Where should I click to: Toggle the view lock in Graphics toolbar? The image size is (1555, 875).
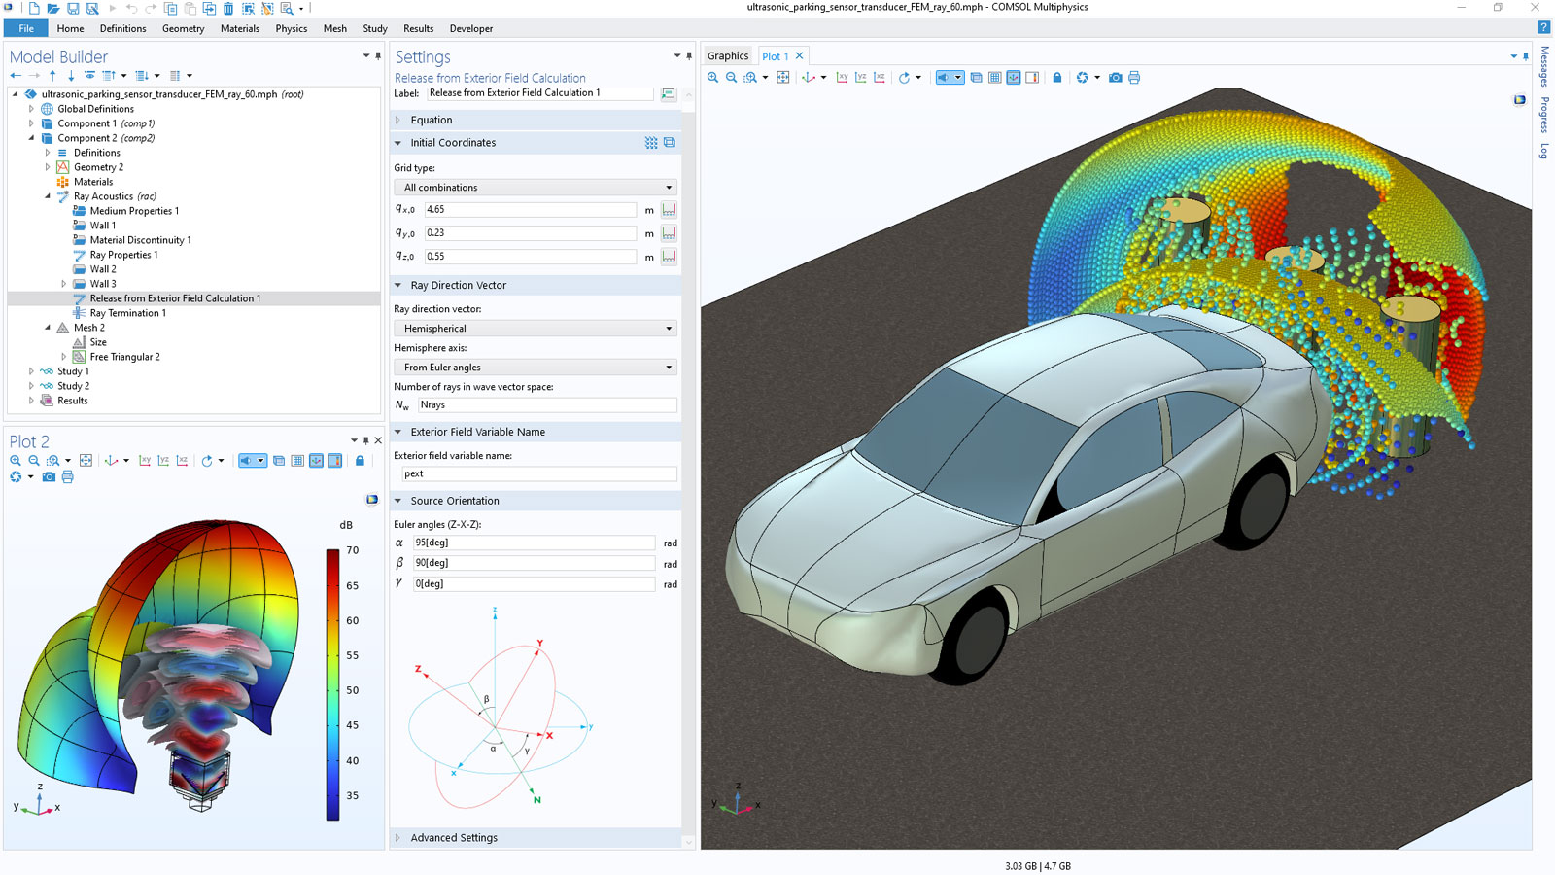coord(1057,78)
